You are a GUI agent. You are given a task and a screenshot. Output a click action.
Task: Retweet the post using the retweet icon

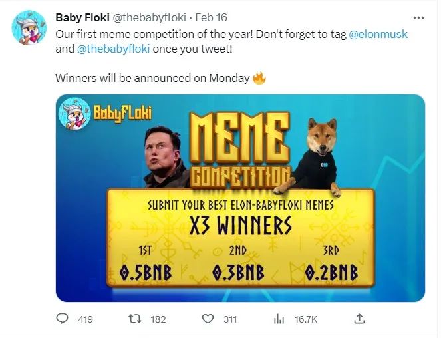132,319
